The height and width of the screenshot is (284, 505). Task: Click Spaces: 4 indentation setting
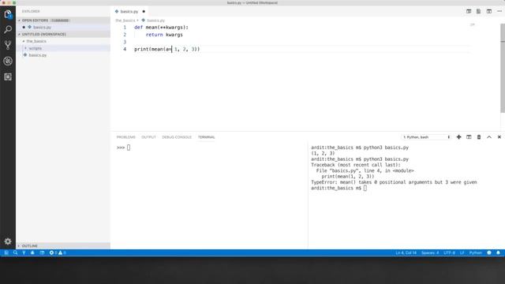click(x=430, y=252)
